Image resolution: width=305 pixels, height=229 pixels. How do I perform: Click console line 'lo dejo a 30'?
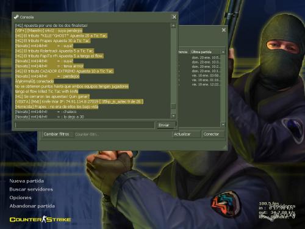tap(49, 117)
